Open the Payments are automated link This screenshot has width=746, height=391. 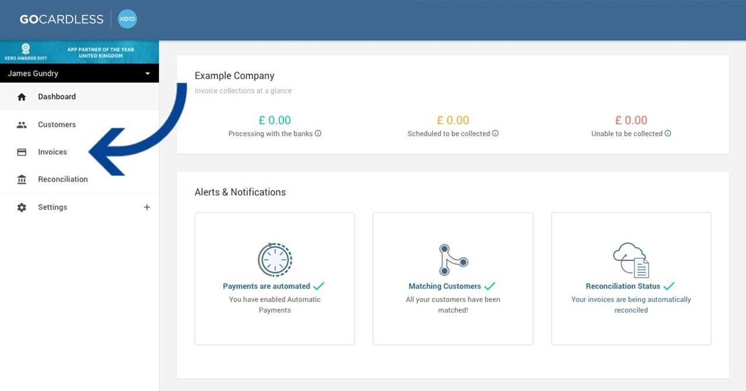click(x=266, y=286)
